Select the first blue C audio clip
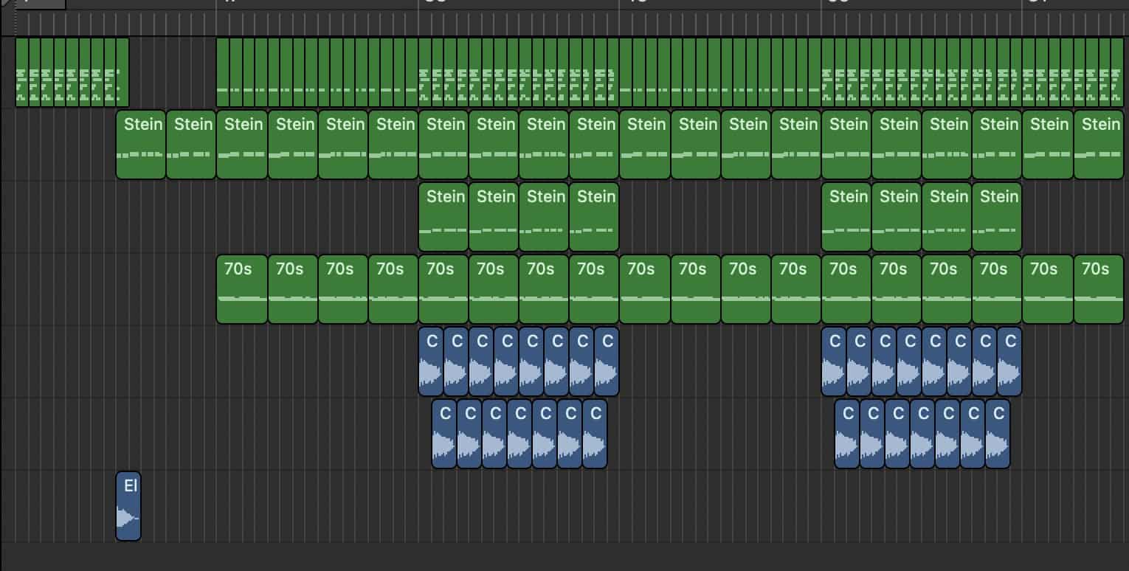1129x571 pixels. coord(432,361)
